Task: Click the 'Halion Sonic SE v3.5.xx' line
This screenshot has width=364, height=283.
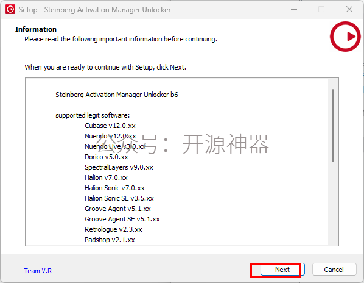Action: [119, 198]
